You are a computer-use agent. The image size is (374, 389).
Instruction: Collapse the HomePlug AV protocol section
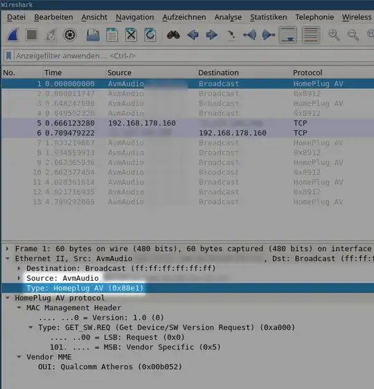tap(8, 298)
